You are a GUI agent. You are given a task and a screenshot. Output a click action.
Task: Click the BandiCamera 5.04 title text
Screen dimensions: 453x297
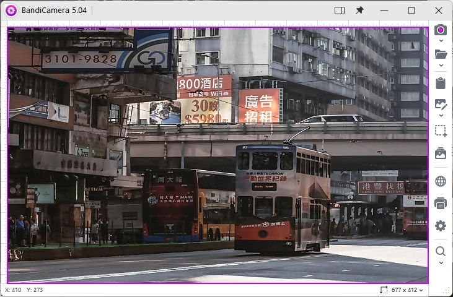coord(54,11)
